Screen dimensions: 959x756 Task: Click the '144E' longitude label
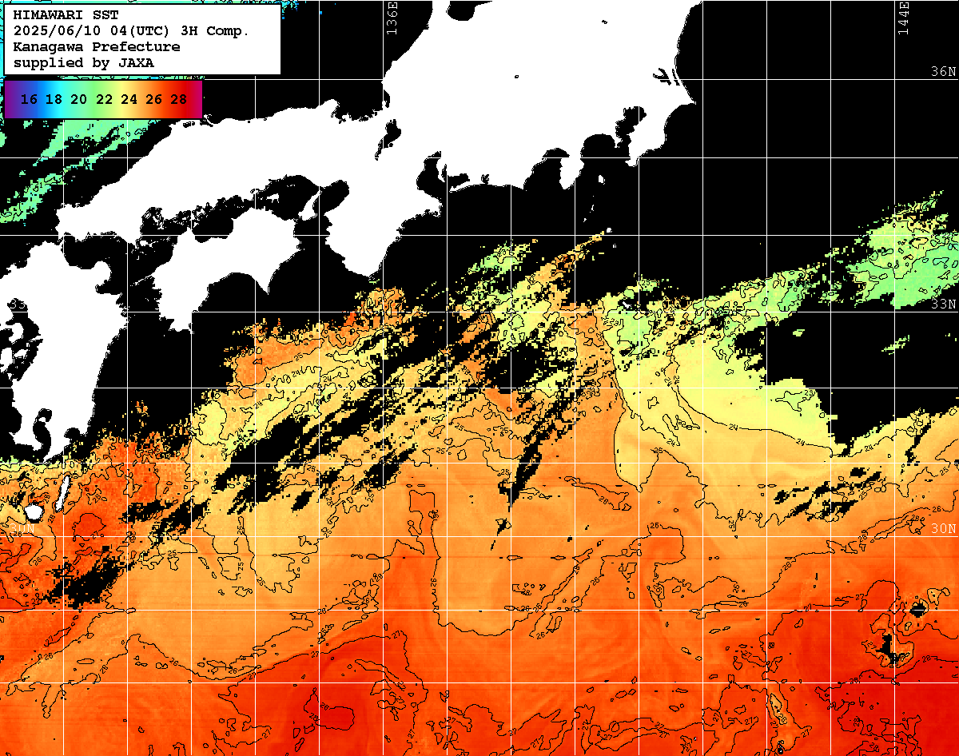pyautogui.click(x=904, y=18)
